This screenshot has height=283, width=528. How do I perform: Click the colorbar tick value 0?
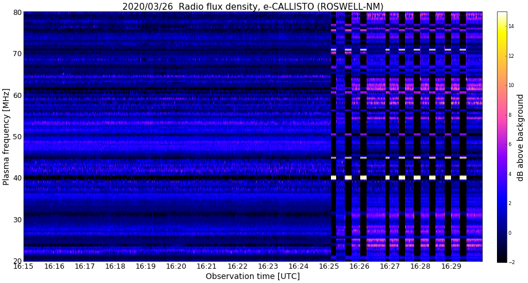pos(510,233)
